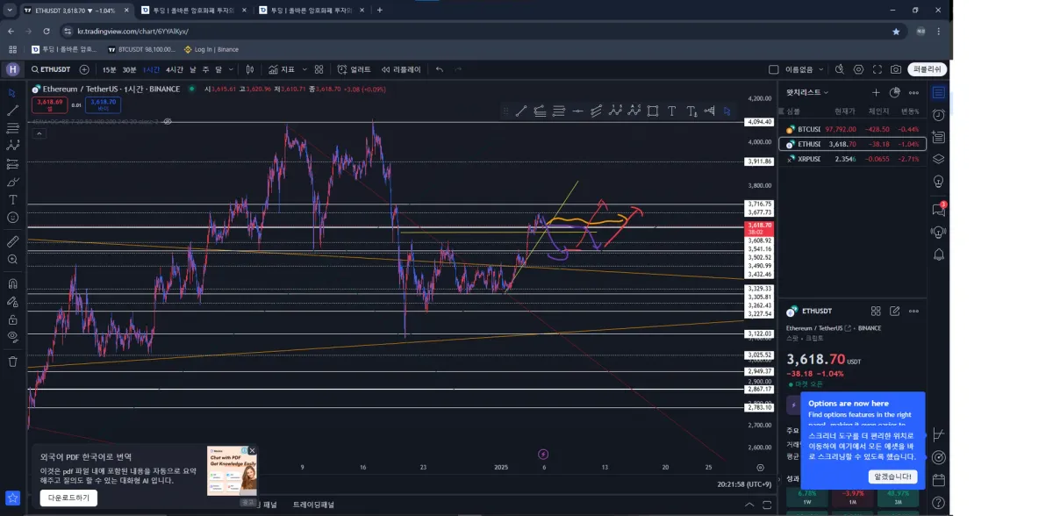Open the alerts clock icon in right sidebar
Viewport: 1053px width, 516px height.
click(x=938, y=115)
